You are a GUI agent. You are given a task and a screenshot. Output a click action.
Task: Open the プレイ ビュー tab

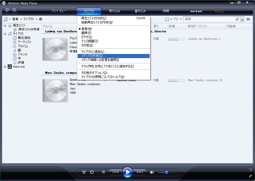59,11
